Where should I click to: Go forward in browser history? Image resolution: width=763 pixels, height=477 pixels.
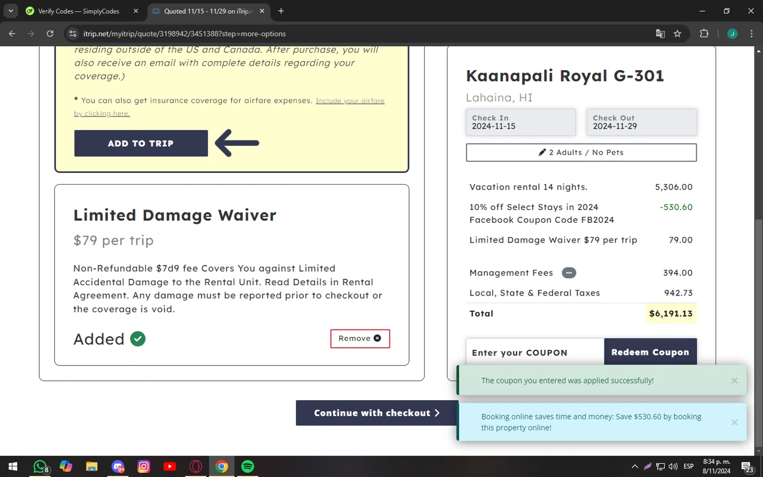(x=31, y=34)
